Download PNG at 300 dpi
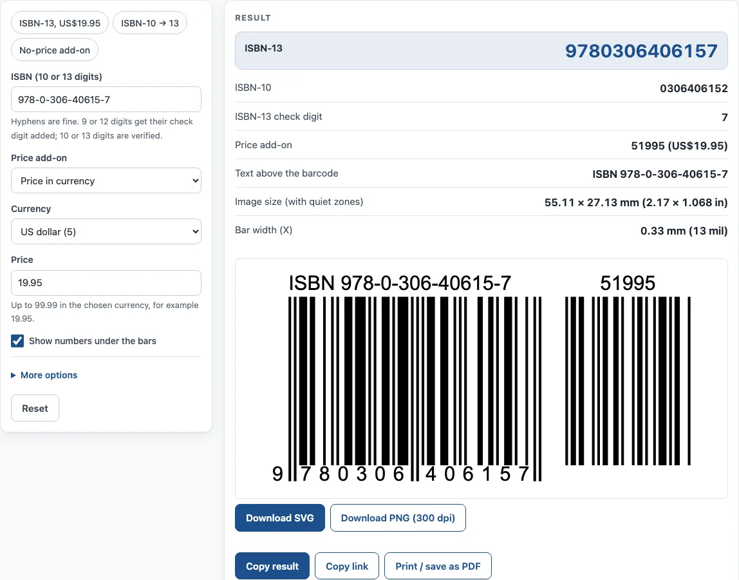This screenshot has width=739, height=580. (x=398, y=517)
